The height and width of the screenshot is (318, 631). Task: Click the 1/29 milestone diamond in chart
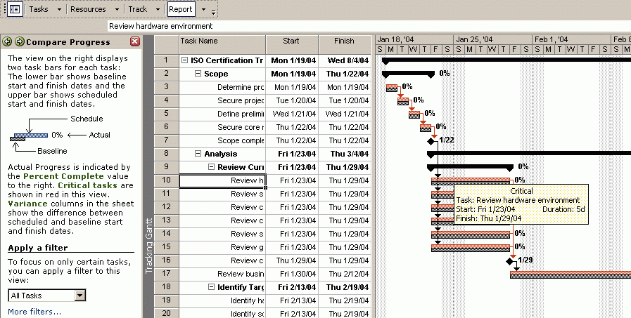click(x=510, y=261)
